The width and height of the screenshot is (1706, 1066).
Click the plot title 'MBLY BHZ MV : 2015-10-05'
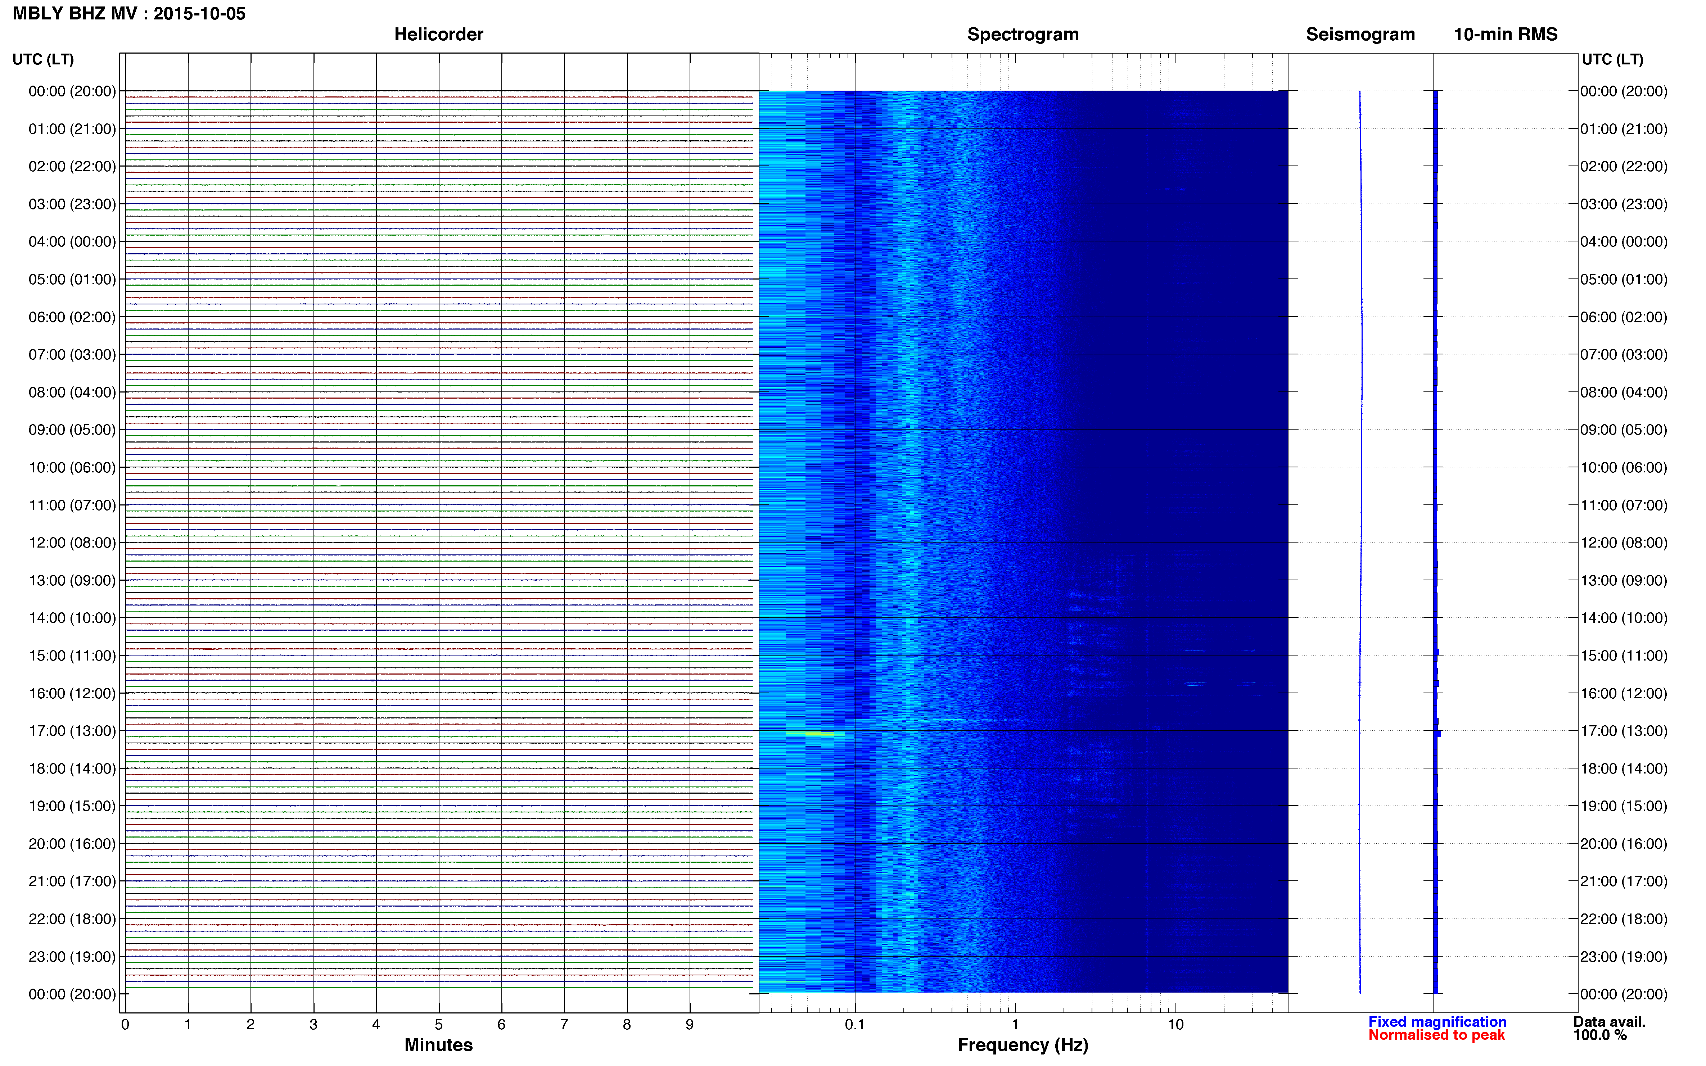tap(129, 13)
